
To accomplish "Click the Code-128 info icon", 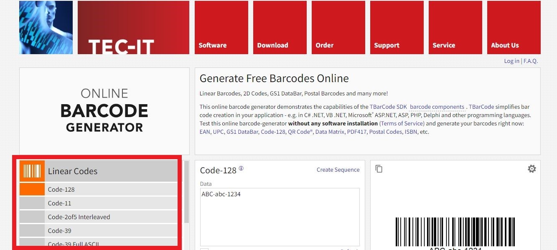I will click(x=241, y=169).
